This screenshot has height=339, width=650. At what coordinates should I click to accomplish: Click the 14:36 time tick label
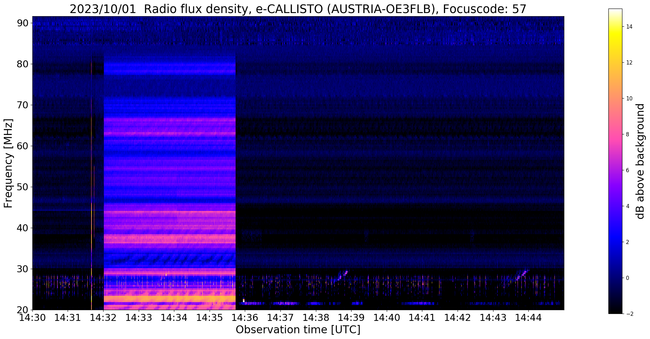tap(245, 317)
